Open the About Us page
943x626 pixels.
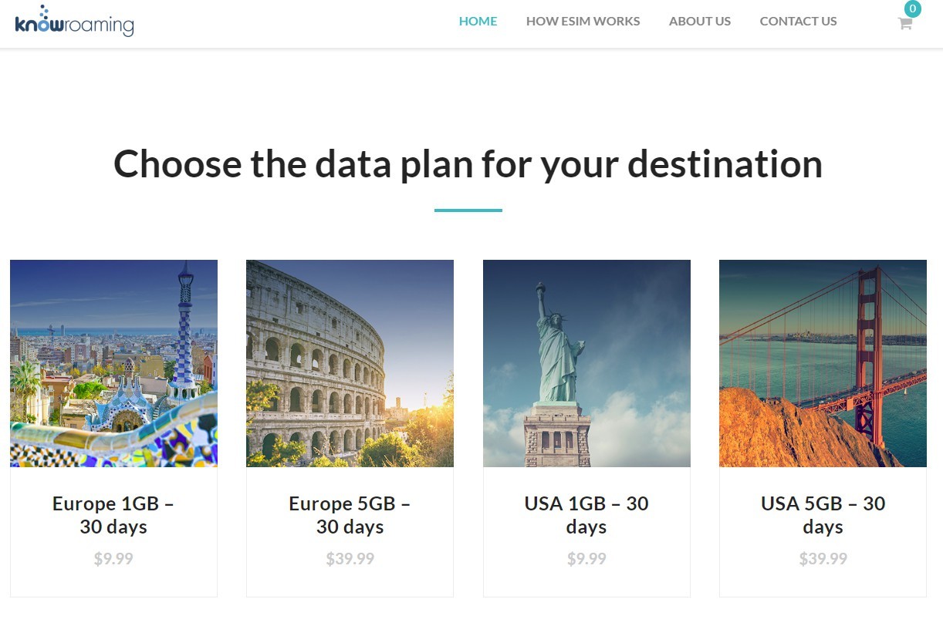tap(699, 22)
